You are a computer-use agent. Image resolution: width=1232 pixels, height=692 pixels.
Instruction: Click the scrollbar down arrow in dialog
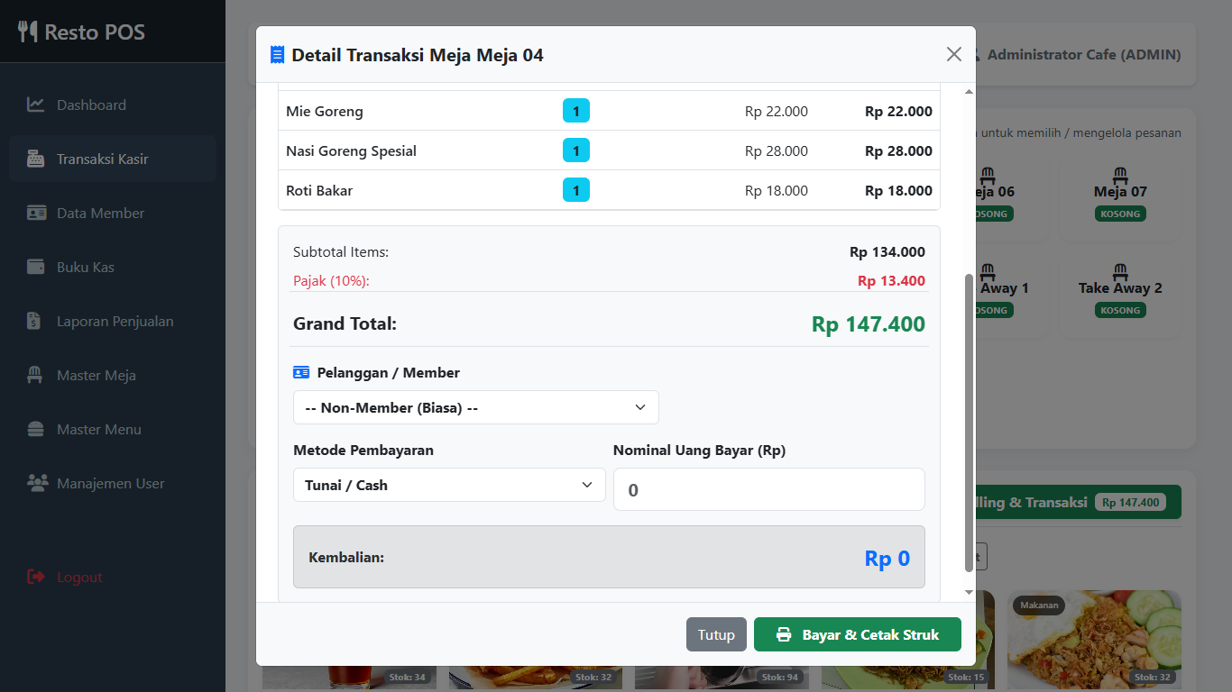tap(970, 592)
